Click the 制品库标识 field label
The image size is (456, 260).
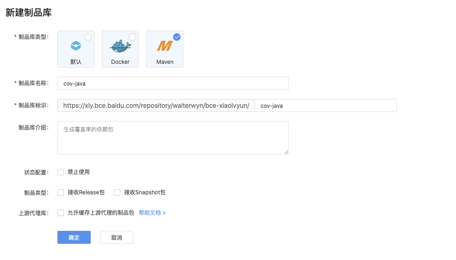33,105
